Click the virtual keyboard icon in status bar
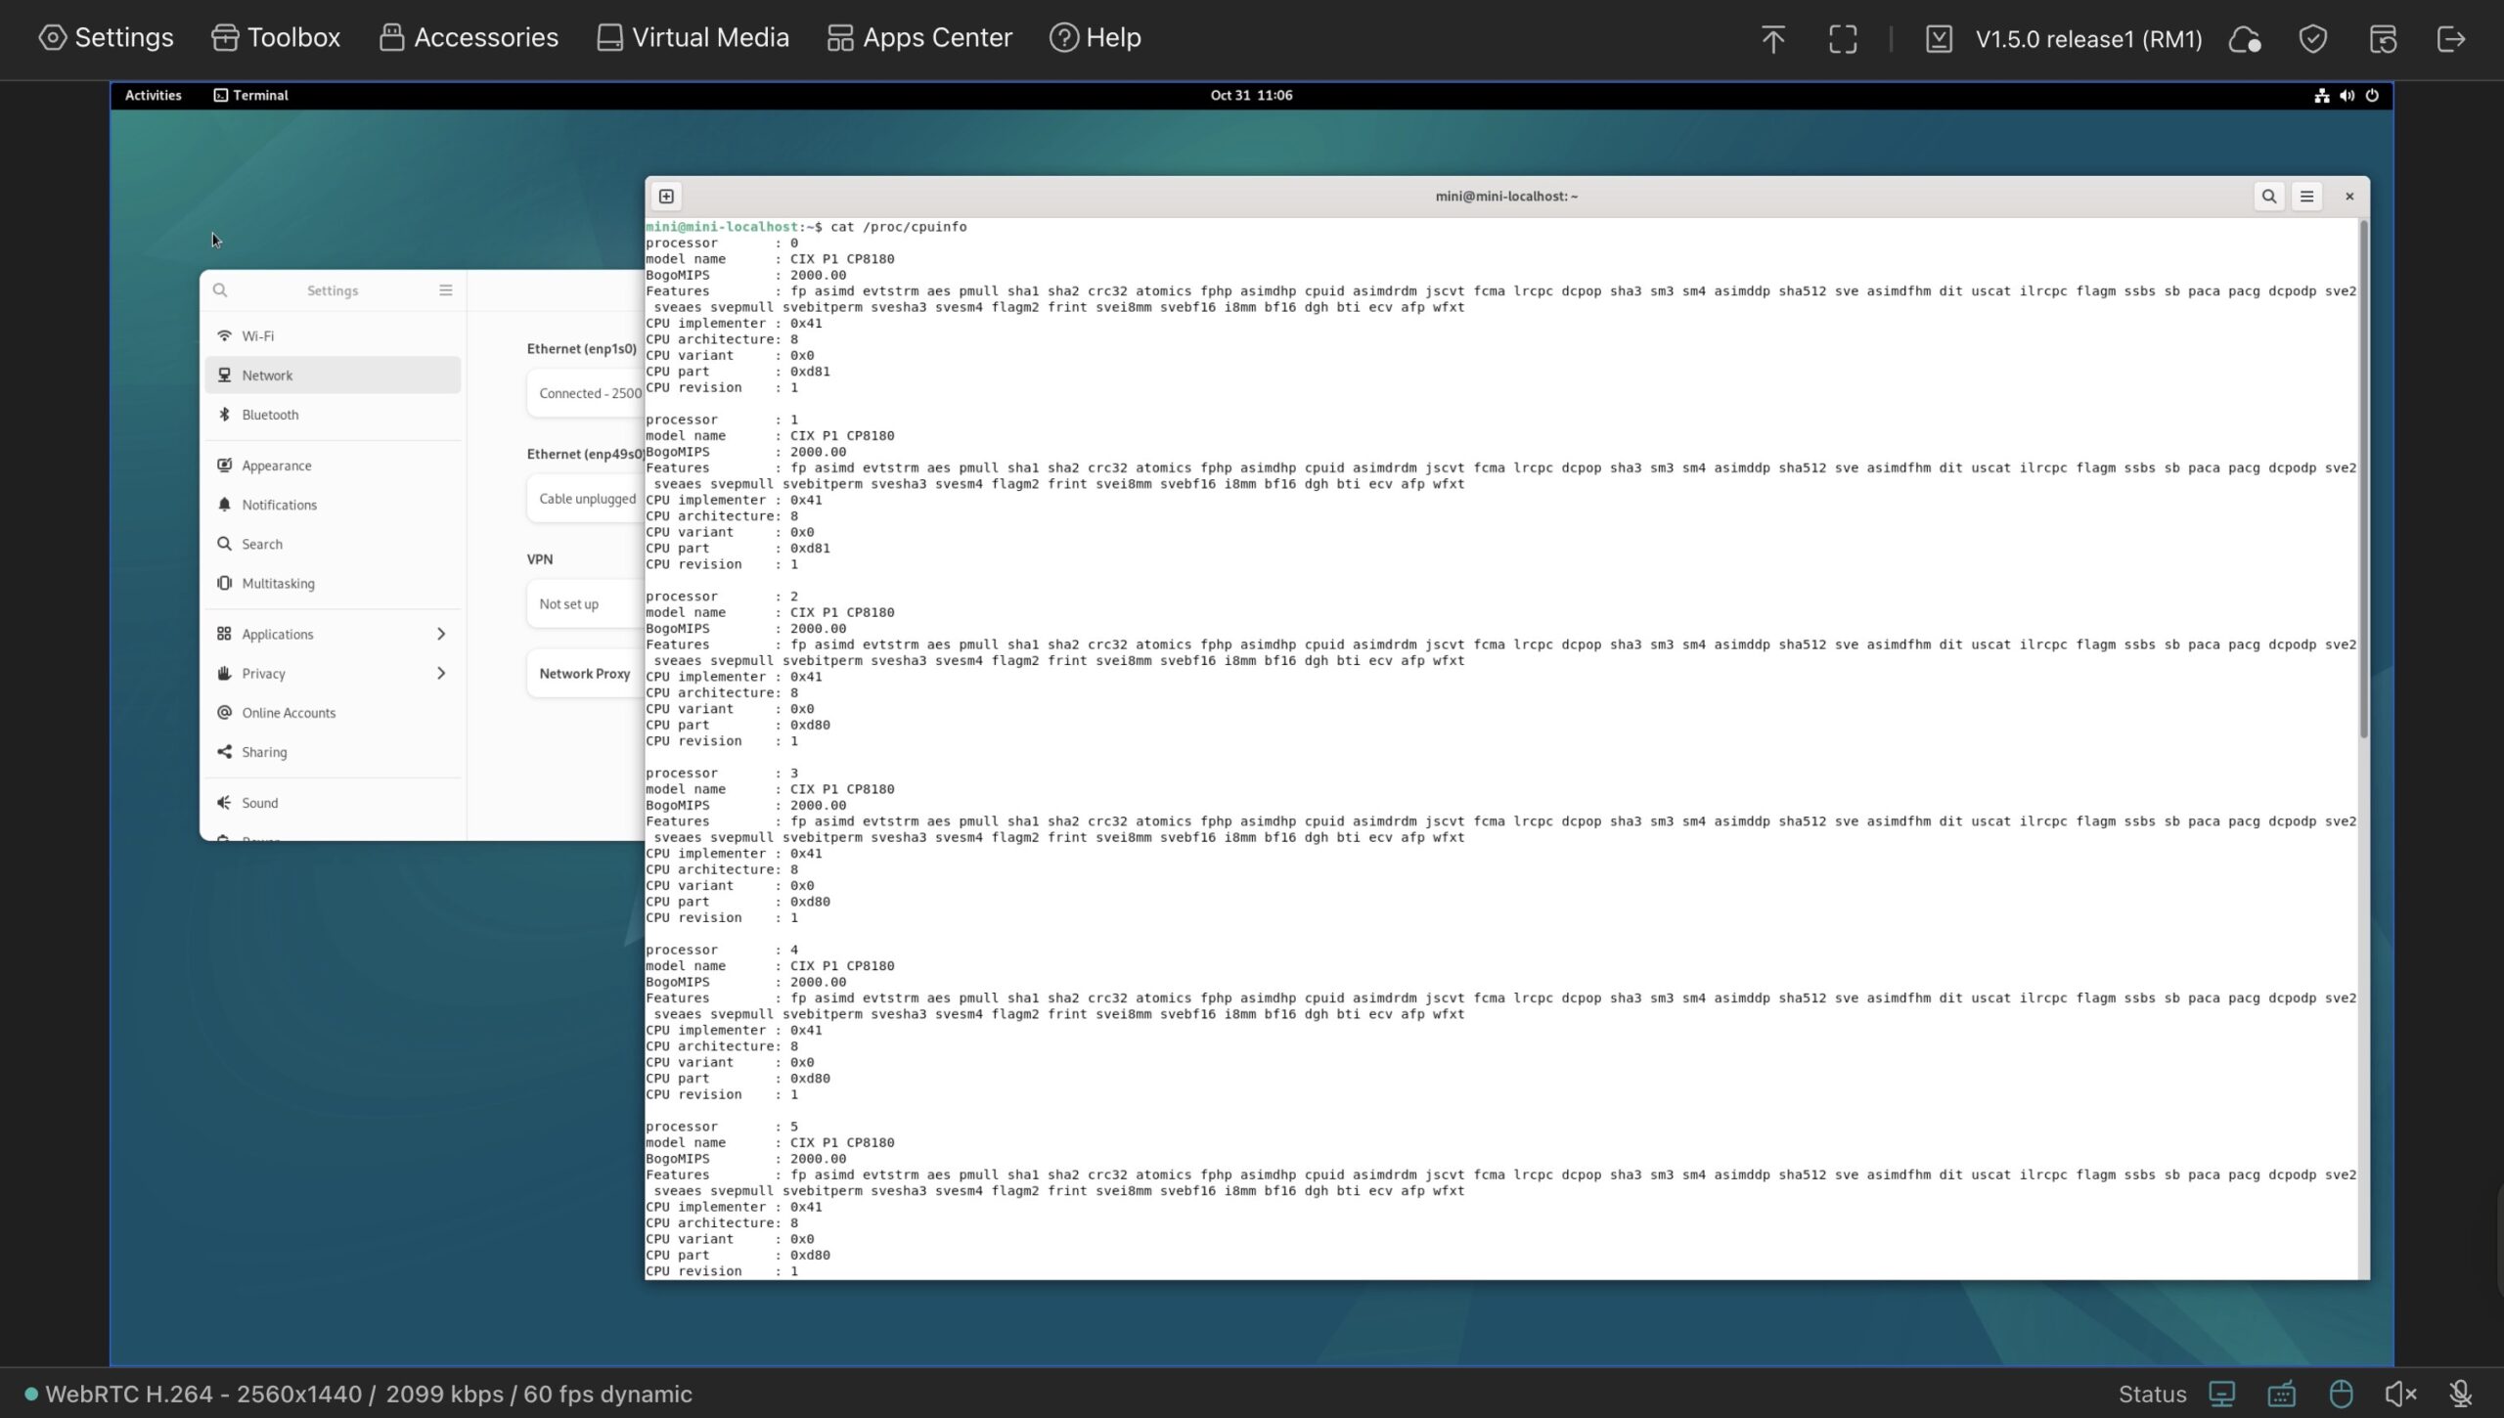2504x1418 pixels. 2281,1394
